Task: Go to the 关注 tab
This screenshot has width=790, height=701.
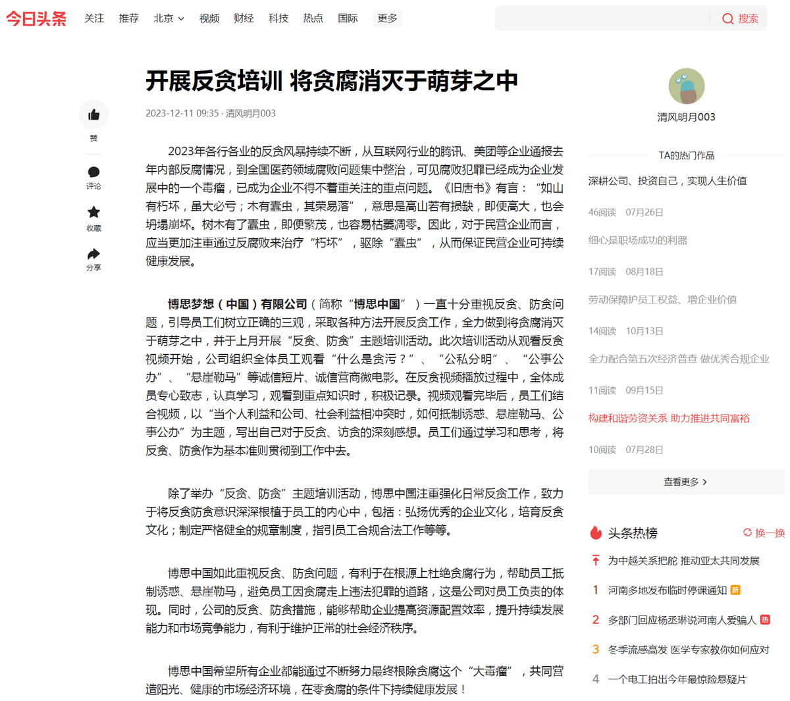Action: (x=94, y=18)
